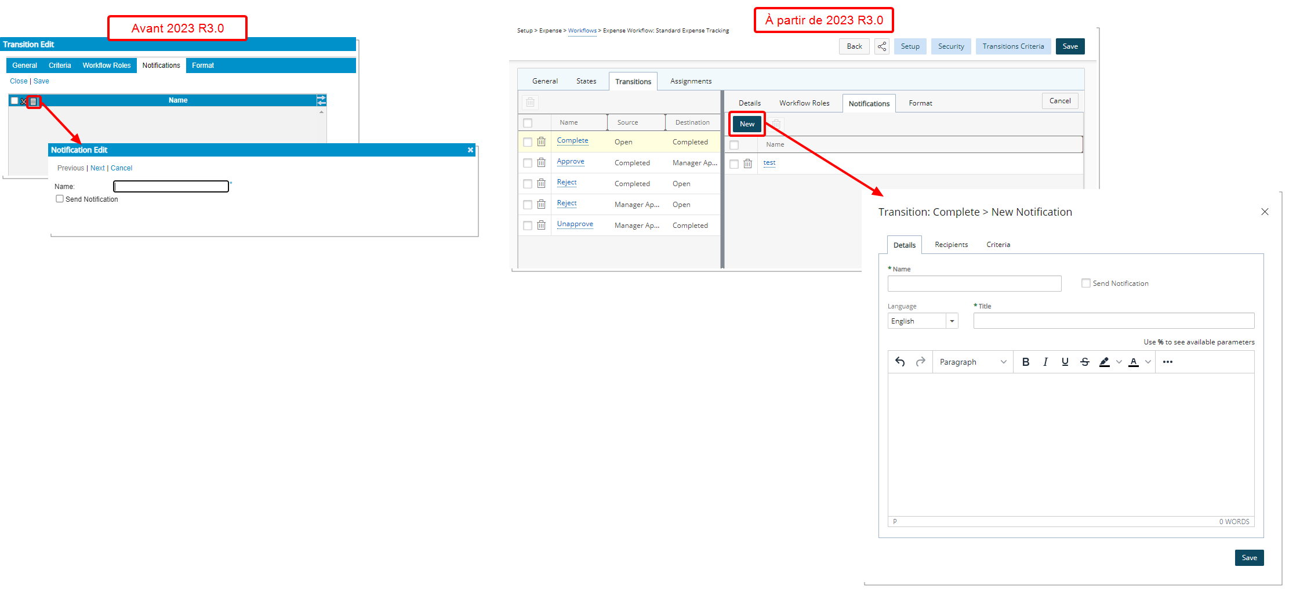
Task: Toggle bold formatting in the editor
Action: [x=1026, y=362]
